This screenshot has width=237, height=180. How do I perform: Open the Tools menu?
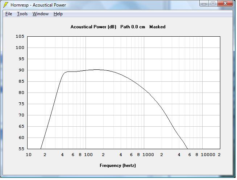22,14
